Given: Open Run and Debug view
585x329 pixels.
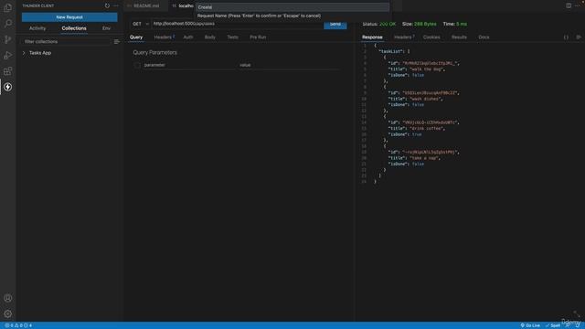Looking at the screenshot, I should click(x=7, y=55).
